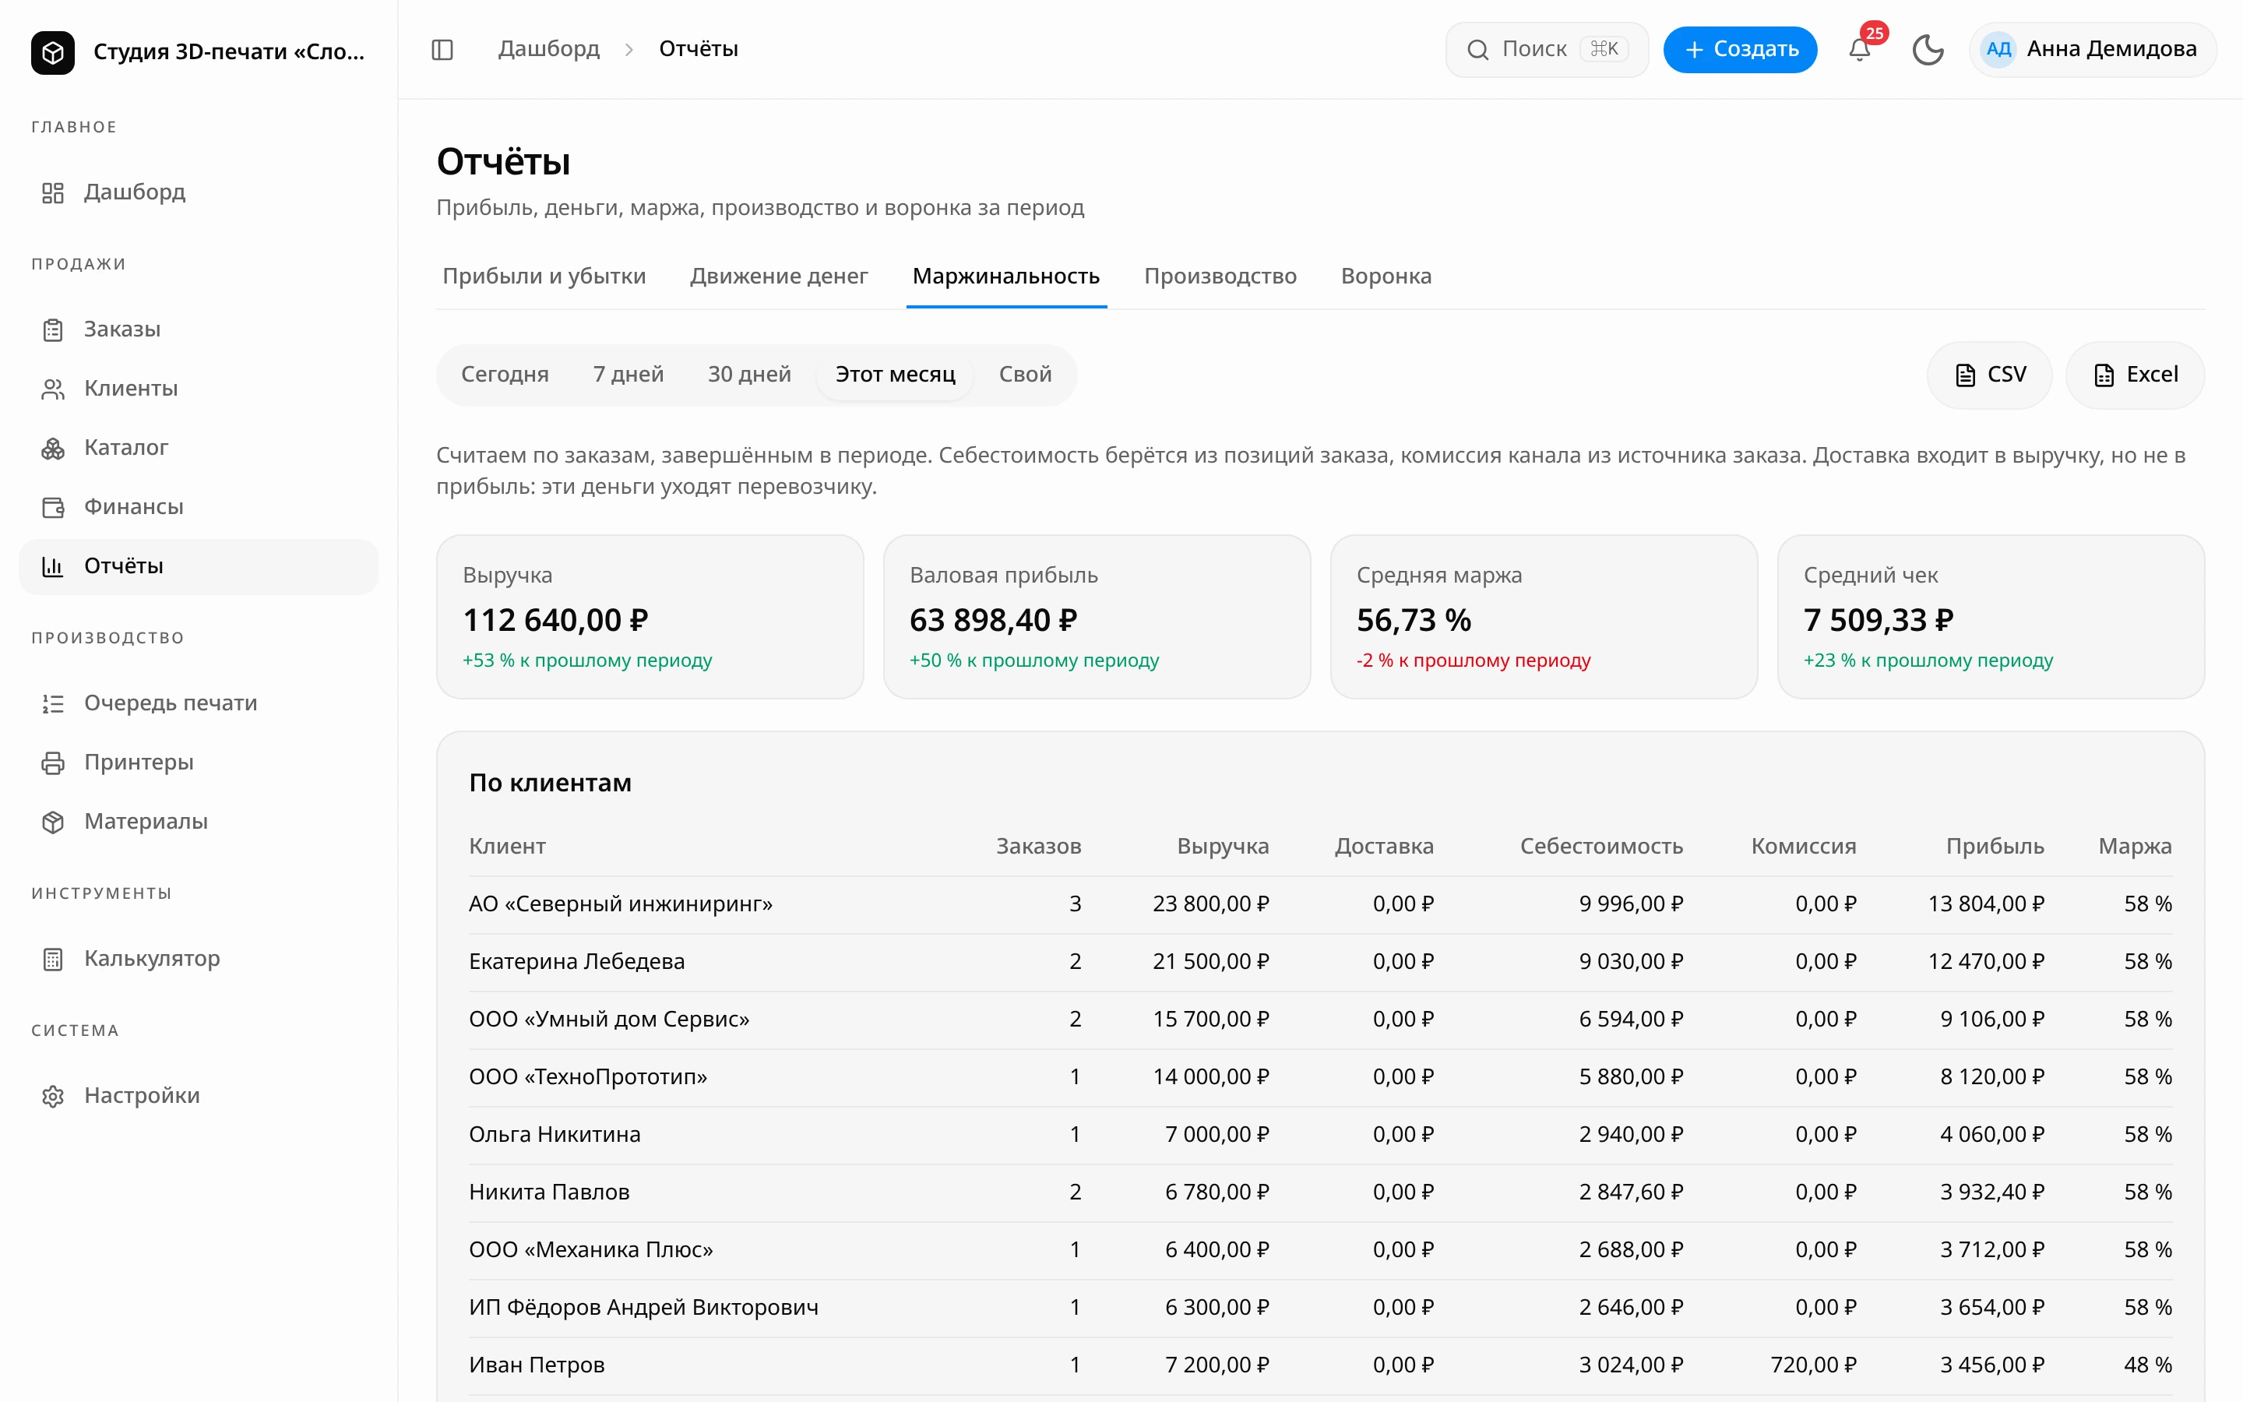Open notifications bell with 25 badge
This screenshot has width=2243, height=1402.
(x=1859, y=49)
